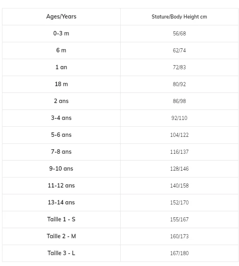Screen dimensions: 239x266
Task: Select the Taille 2 - M cell
Action: point(61,236)
